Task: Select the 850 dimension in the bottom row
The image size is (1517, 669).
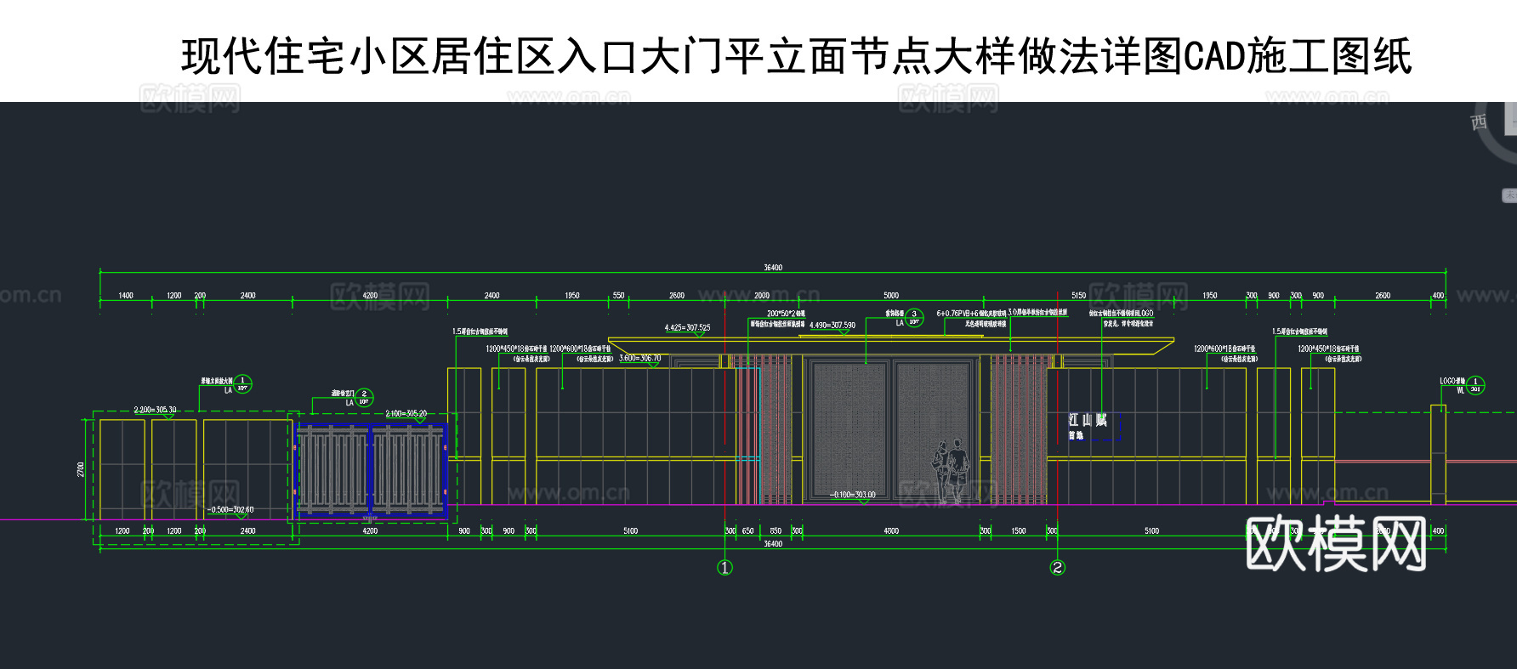Action: tap(776, 531)
